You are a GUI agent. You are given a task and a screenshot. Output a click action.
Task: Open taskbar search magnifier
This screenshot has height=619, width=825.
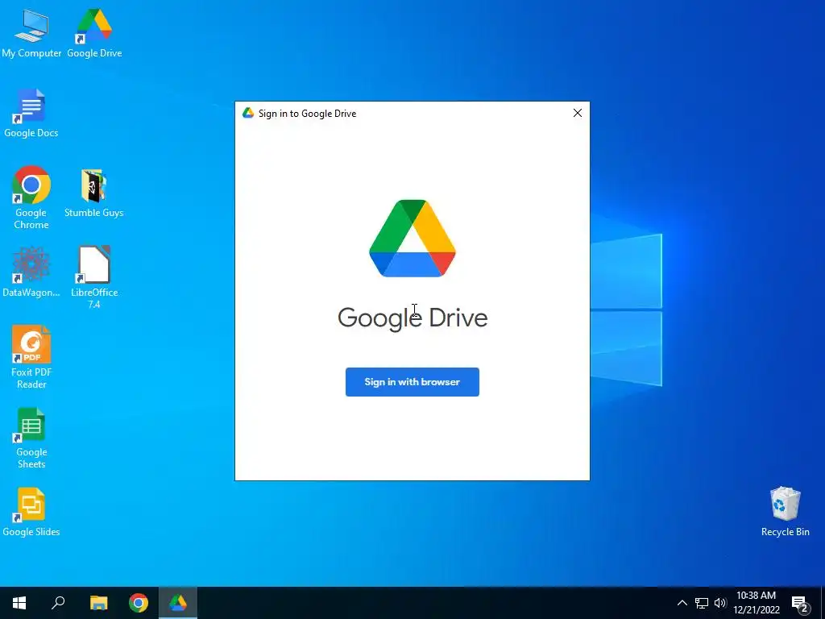(x=58, y=603)
